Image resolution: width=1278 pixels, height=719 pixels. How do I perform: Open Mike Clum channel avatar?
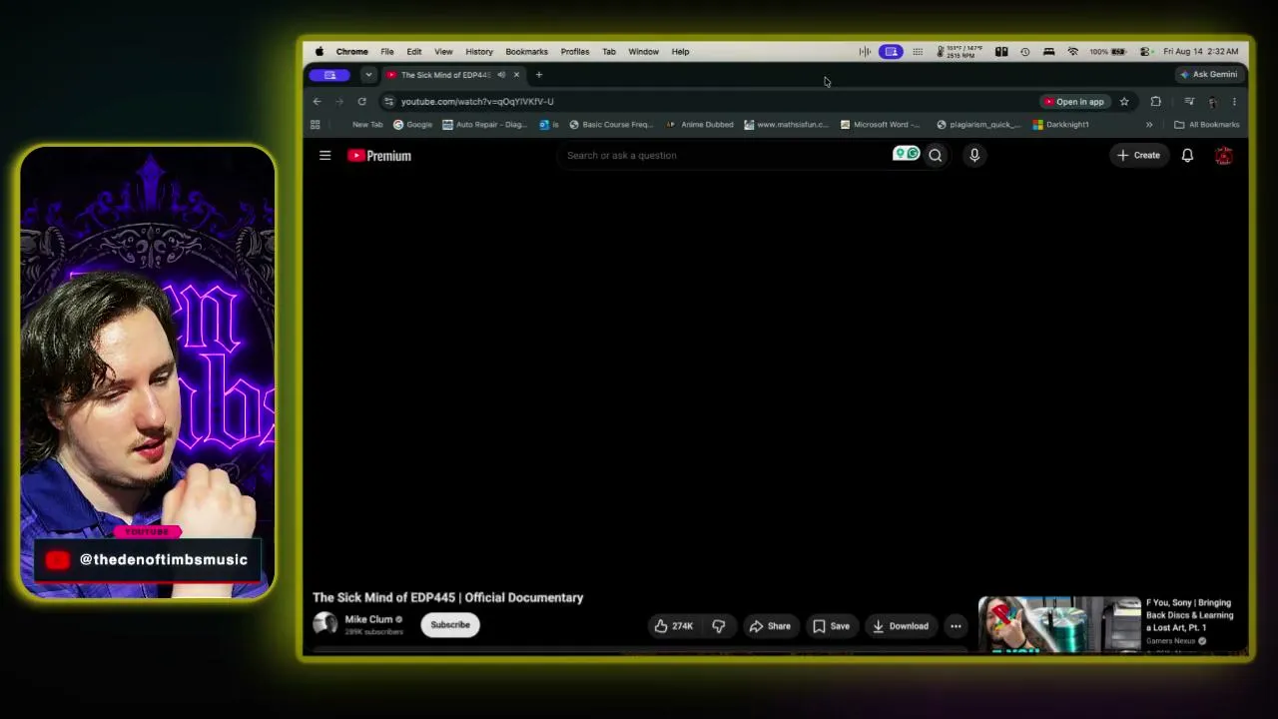click(324, 624)
